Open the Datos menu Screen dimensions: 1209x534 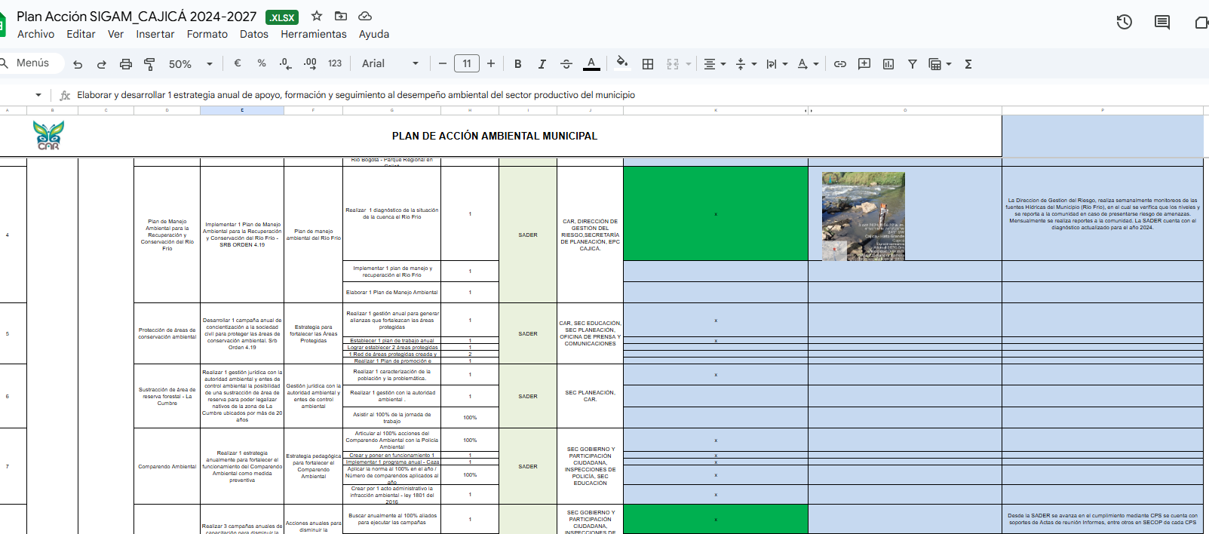tap(253, 34)
